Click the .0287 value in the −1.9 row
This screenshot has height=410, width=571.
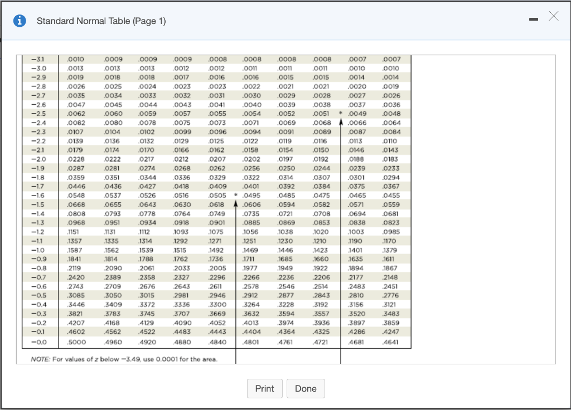[76, 168]
